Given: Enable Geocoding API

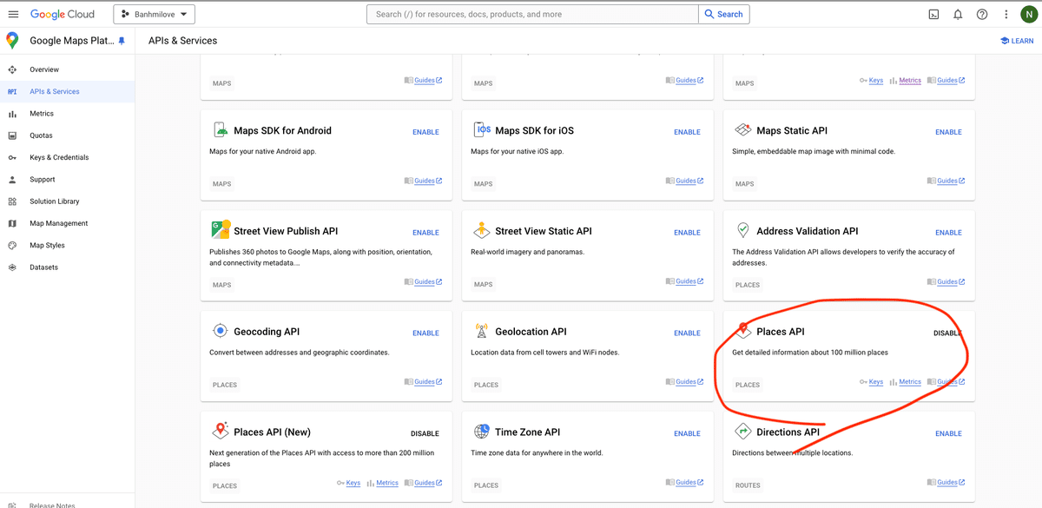Looking at the screenshot, I should coord(425,333).
